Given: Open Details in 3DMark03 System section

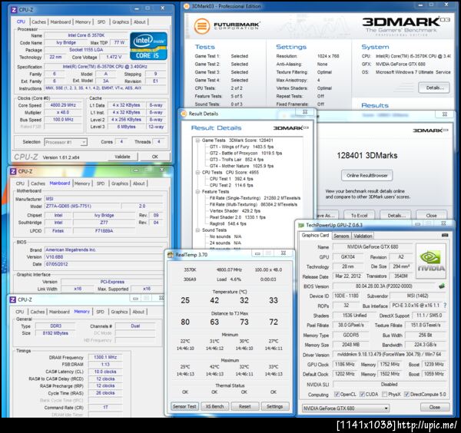Looking at the screenshot, I should pyautogui.click(x=435, y=88).
